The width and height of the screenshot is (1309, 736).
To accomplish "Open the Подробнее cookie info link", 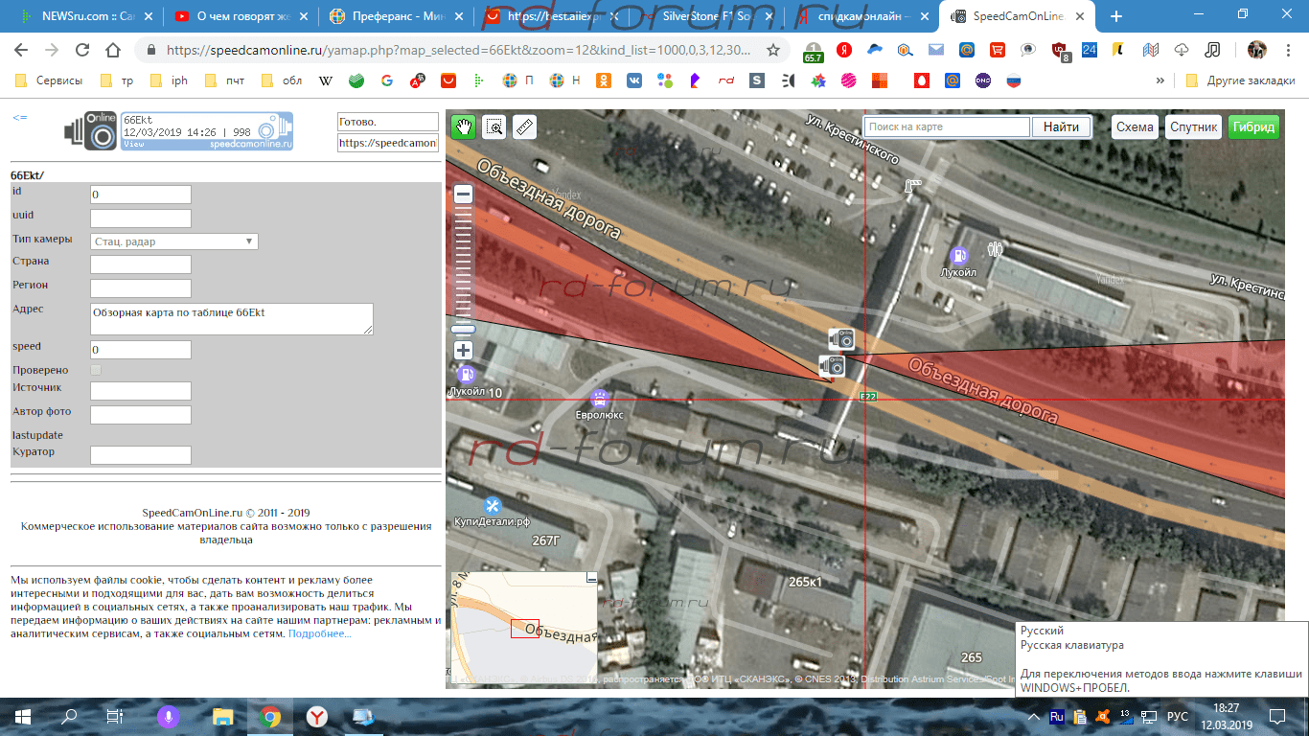I will click(x=320, y=633).
